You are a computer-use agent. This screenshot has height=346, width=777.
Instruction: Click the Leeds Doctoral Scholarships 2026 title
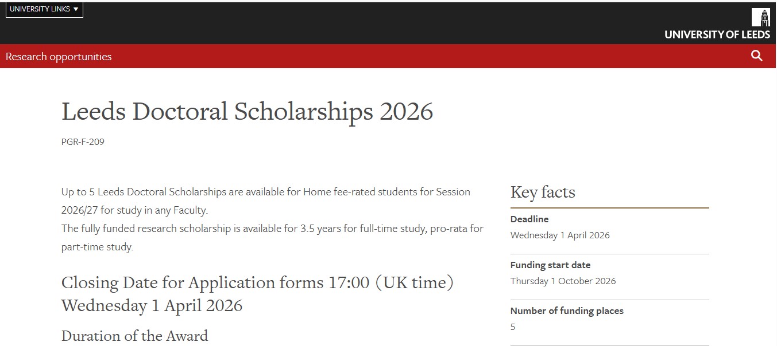(247, 112)
